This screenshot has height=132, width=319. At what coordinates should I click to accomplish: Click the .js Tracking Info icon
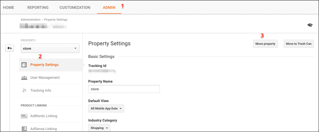[24, 90]
